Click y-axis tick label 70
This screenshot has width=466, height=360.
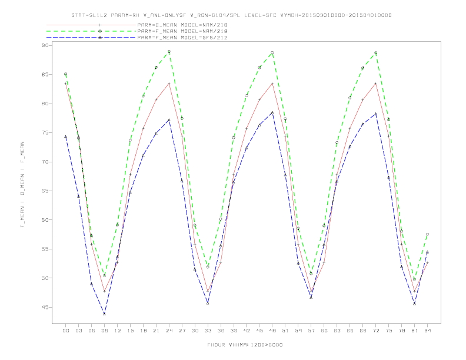click(45, 162)
